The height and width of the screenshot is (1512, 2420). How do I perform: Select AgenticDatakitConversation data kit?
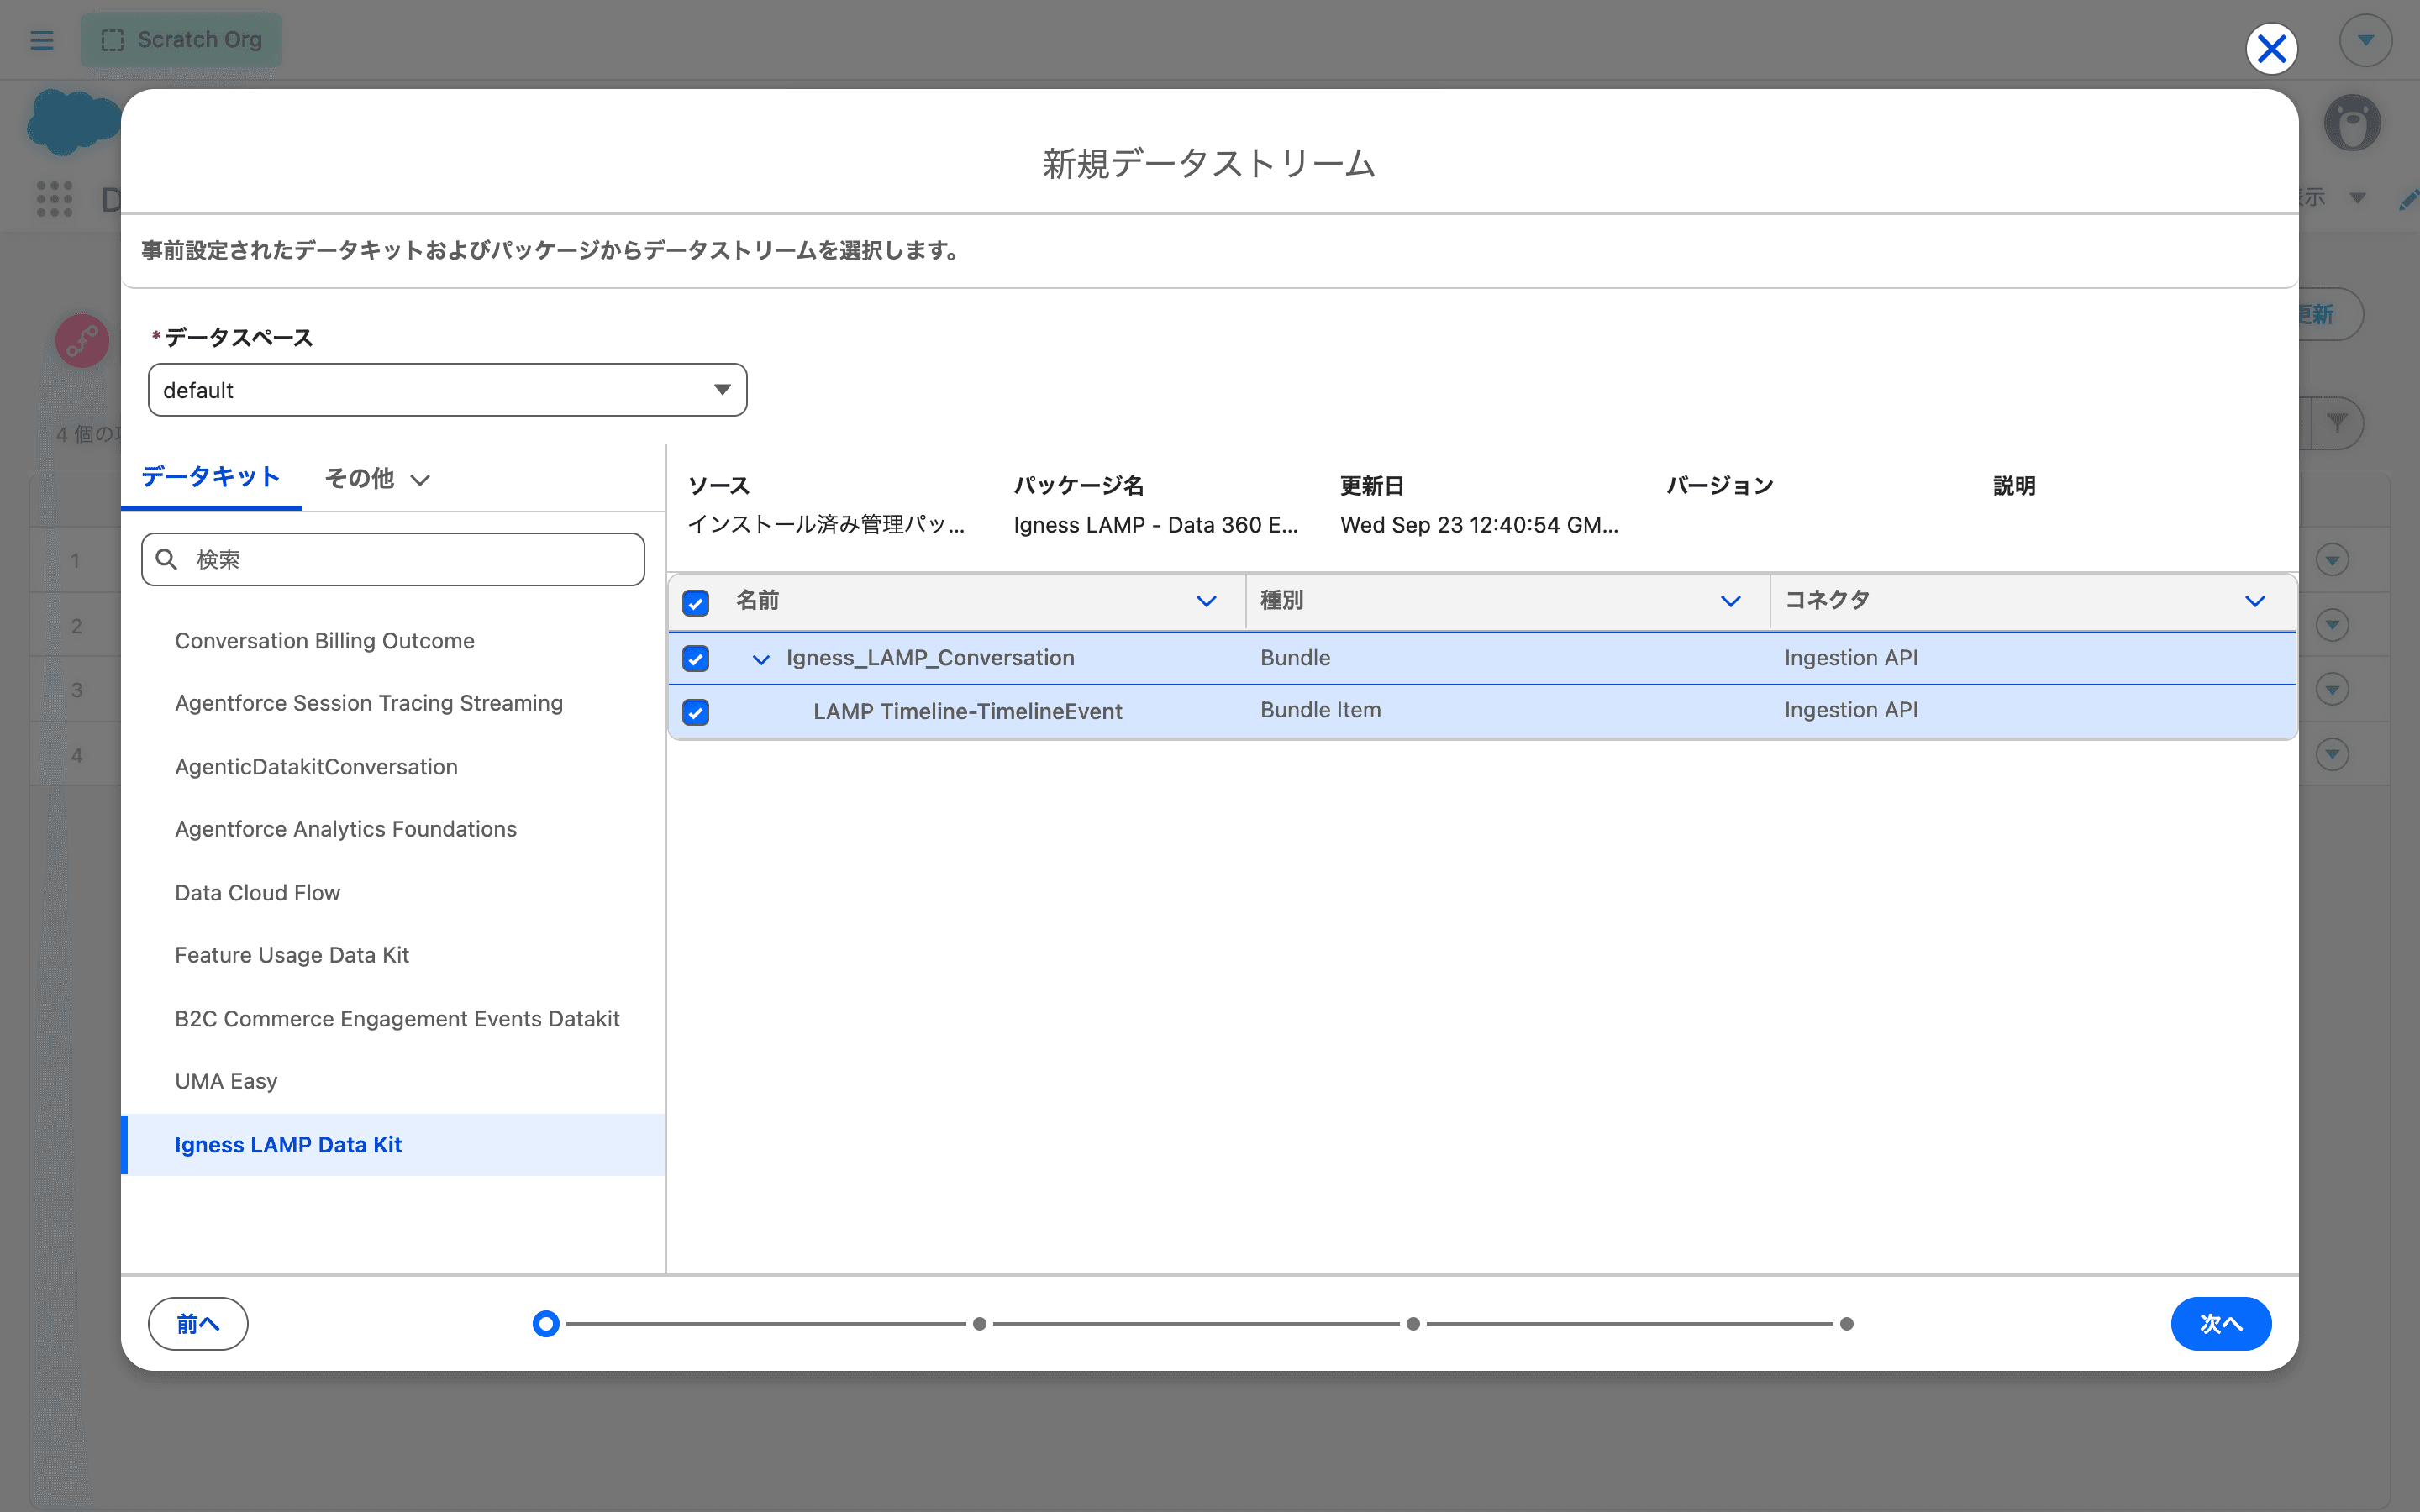pos(393,767)
